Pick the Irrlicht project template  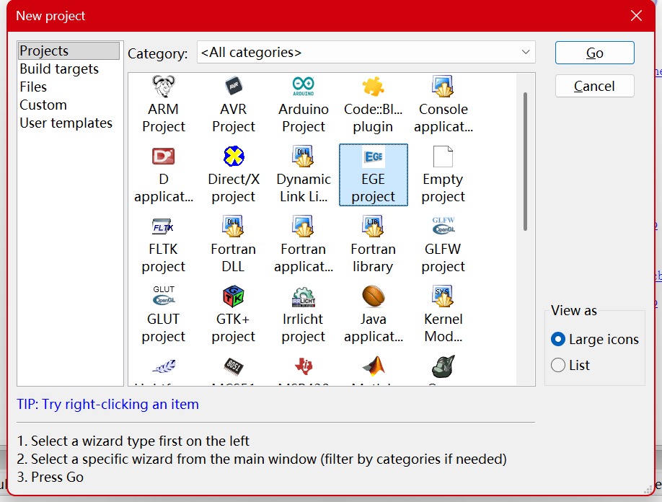[x=304, y=296]
